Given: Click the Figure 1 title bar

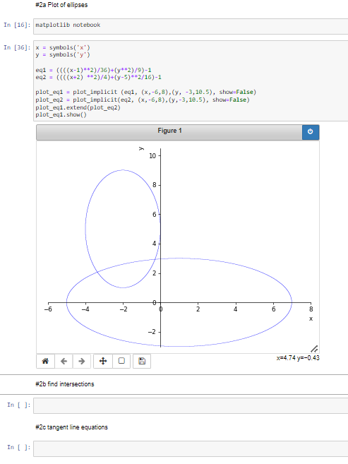Looking at the screenshot, I should tap(169, 132).
